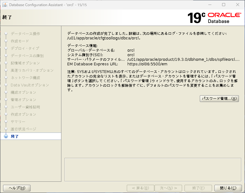
Task: Click the Java icon in the title bar
Action: (x=5, y=5)
